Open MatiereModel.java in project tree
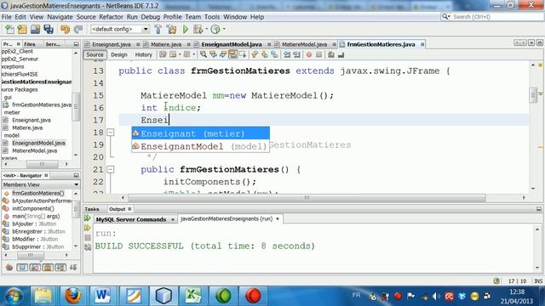545x306 pixels. pos(34,150)
